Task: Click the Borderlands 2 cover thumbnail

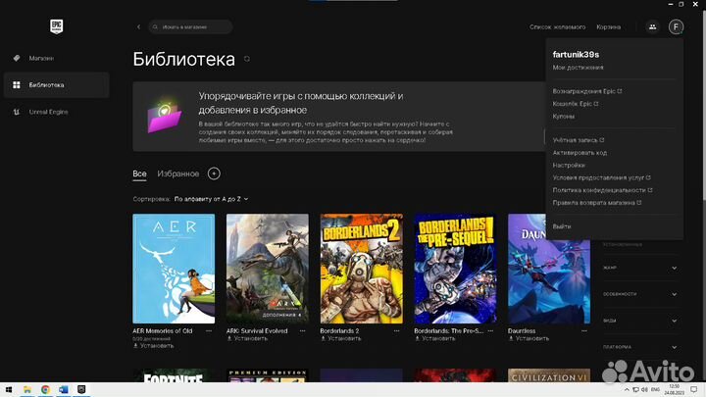Action: [x=361, y=269]
